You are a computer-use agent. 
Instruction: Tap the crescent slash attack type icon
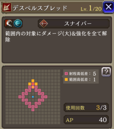point(9,23)
